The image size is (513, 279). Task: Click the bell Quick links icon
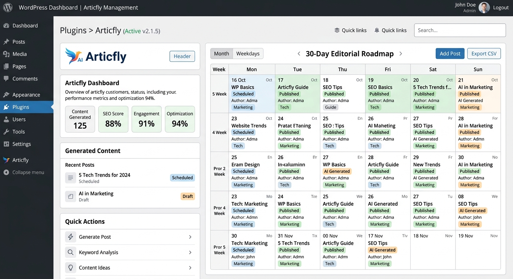pos(377,31)
